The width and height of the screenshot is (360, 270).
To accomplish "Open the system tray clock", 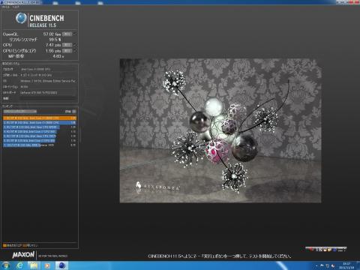I will pyautogui.click(x=346, y=265).
